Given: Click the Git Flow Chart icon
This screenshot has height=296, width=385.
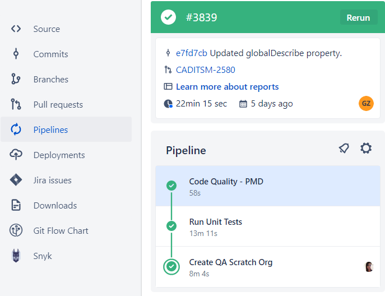Looking at the screenshot, I should pyautogui.click(x=16, y=230).
